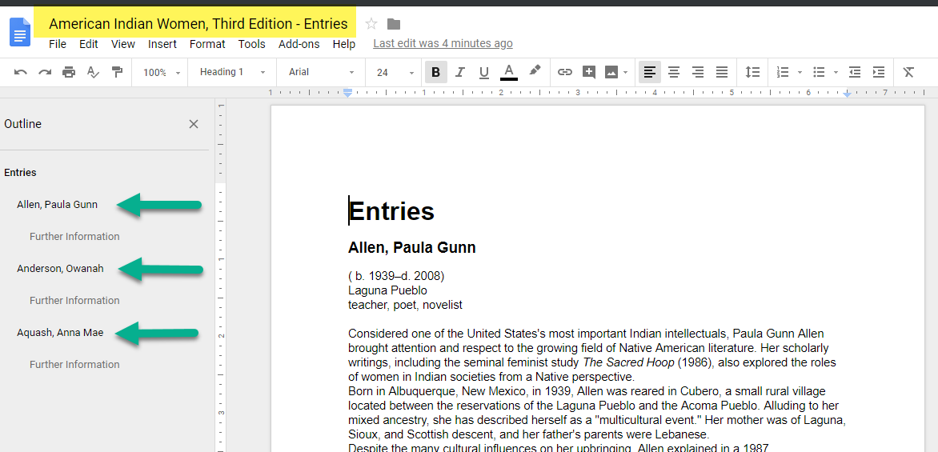
Task: Close the Outline panel
Action: [193, 124]
